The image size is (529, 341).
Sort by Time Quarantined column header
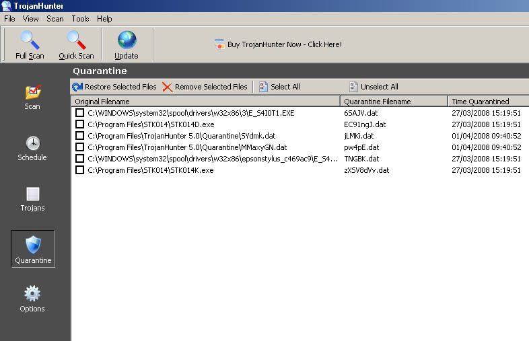tap(489, 102)
